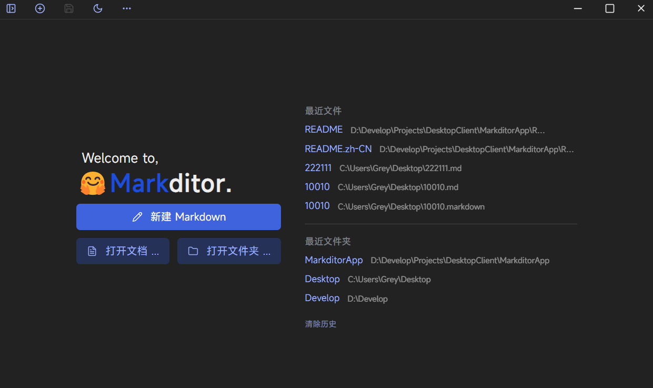Open recent folder Desktop
This screenshot has width=653, height=388.
click(x=323, y=279)
